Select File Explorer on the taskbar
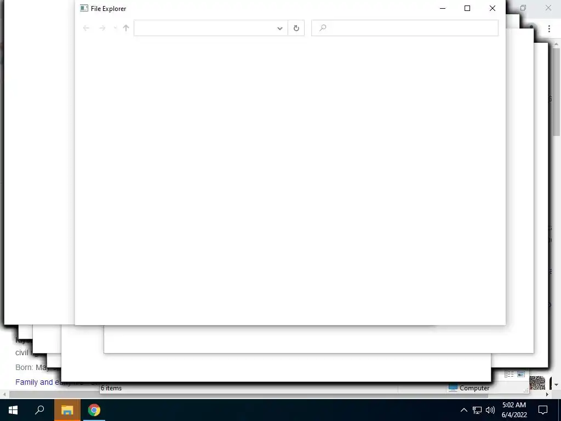Image resolution: width=561 pixels, height=421 pixels. (67, 410)
